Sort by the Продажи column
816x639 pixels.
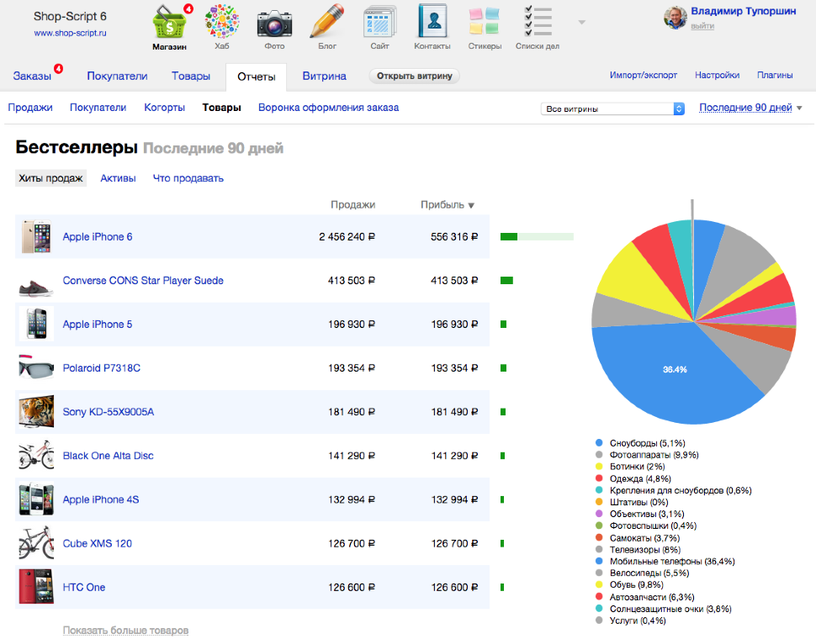point(352,205)
